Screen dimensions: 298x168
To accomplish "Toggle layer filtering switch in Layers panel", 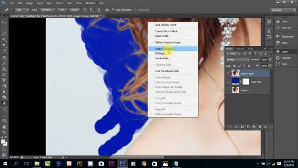I will tap(271, 54).
